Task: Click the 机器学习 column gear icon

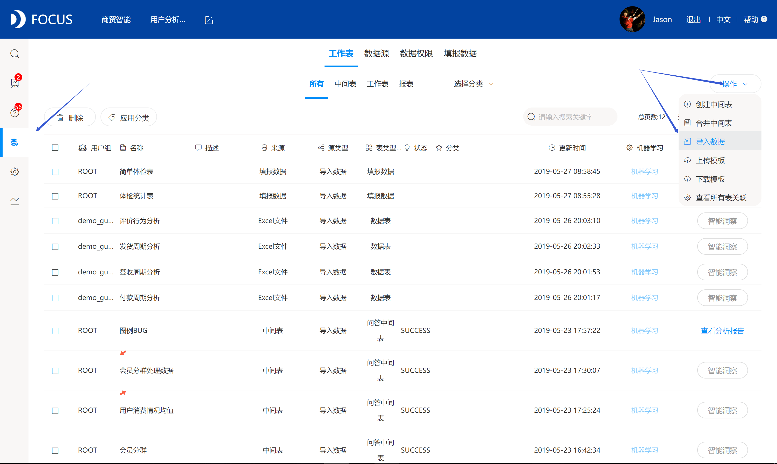Action: (x=629, y=148)
